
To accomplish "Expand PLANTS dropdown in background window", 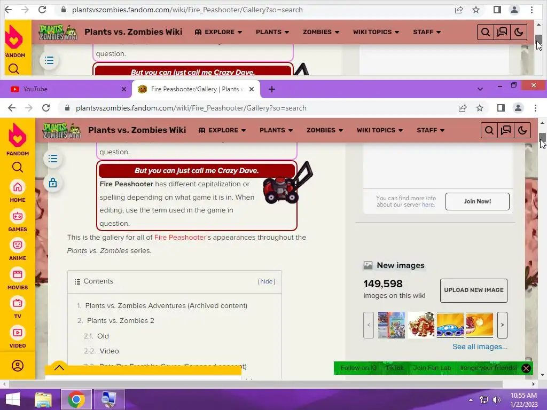I will coord(272,32).
